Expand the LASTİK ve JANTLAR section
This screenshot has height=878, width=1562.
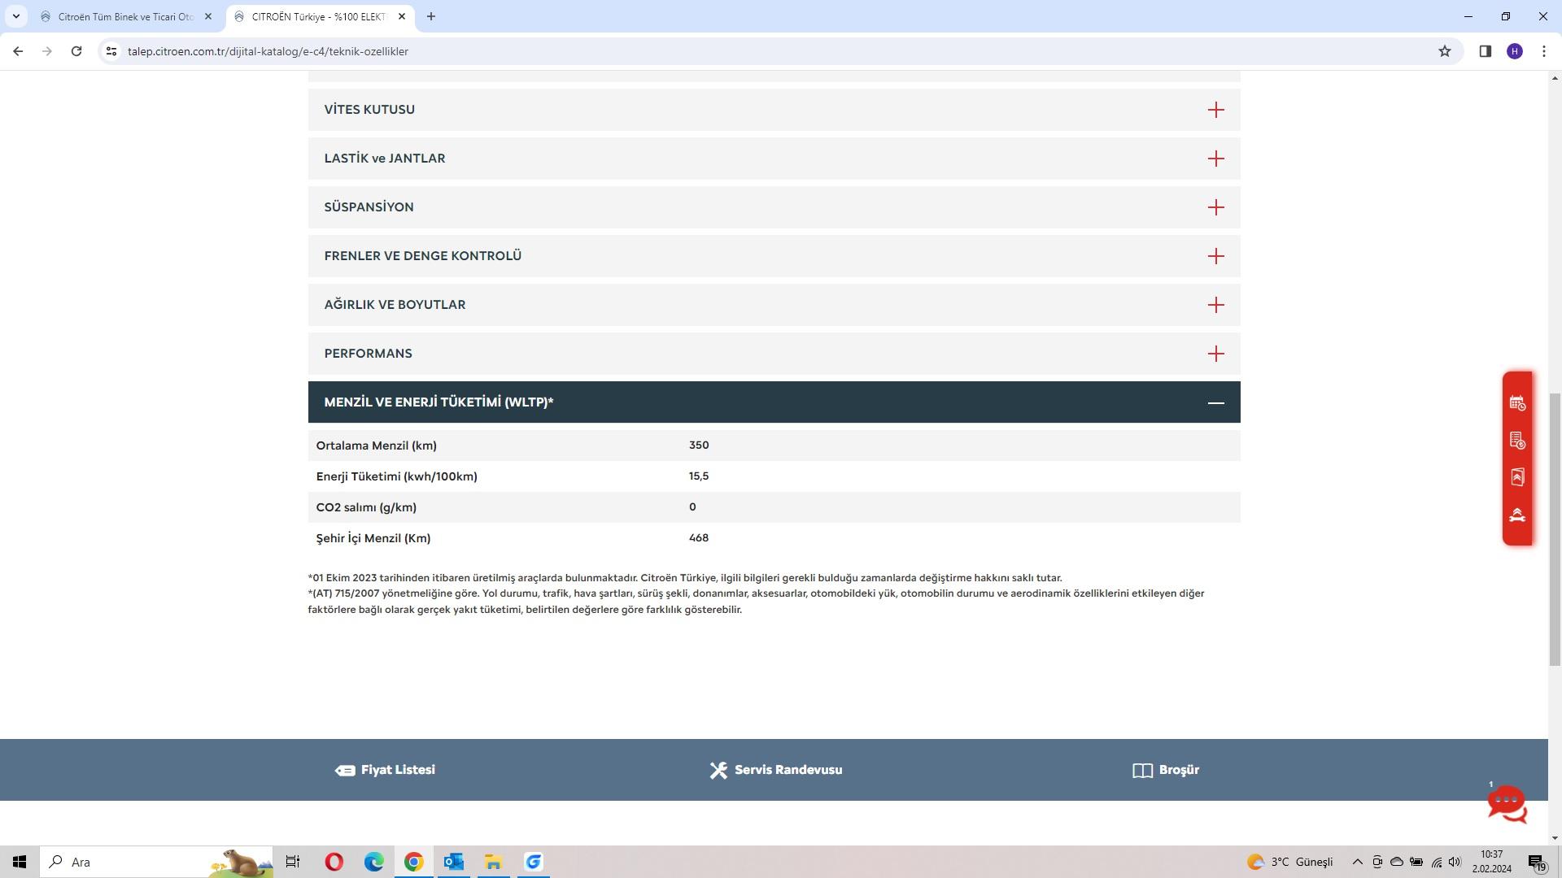click(1215, 159)
